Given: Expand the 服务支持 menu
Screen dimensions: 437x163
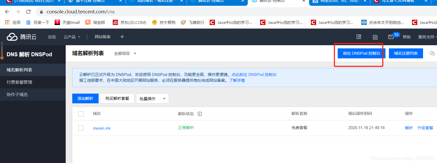Looking at the screenshot, I should 428,37.
